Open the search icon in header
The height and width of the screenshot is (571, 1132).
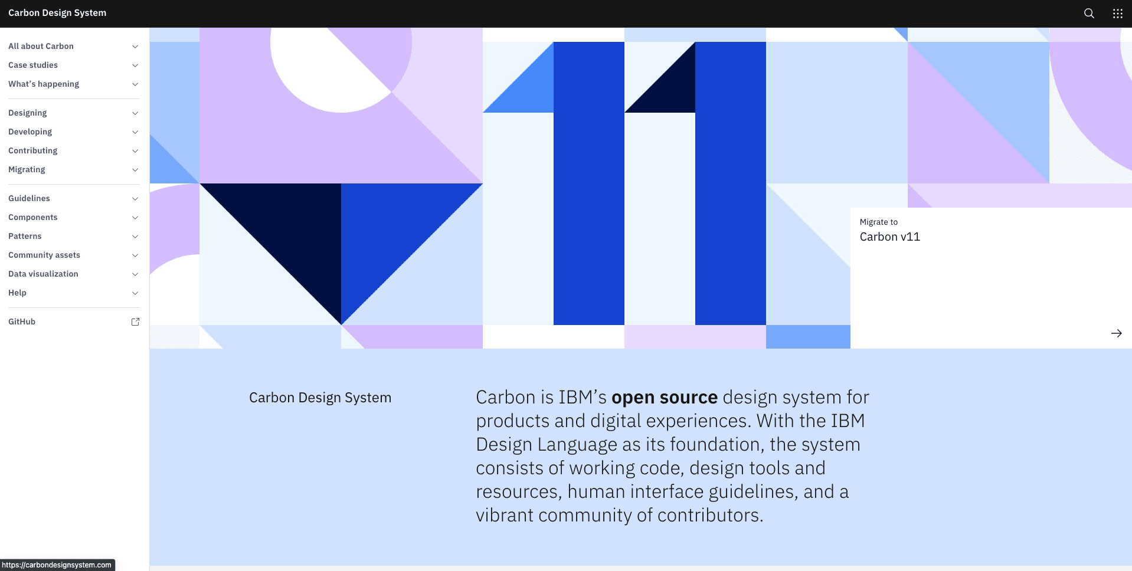[1089, 14]
